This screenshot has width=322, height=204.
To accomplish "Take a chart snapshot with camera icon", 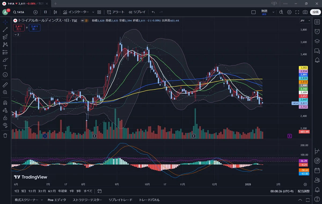I will (x=305, y=12).
